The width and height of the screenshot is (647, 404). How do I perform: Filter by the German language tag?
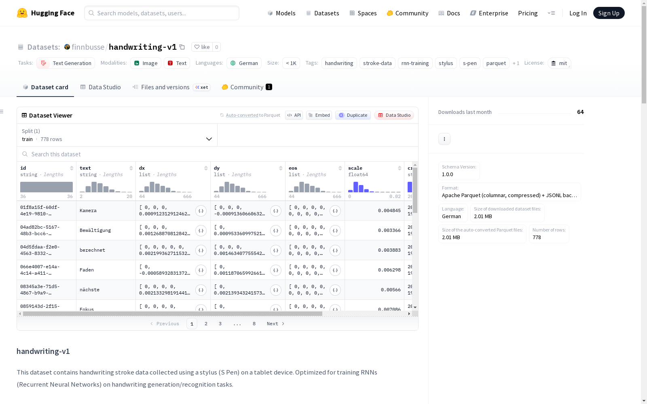(x=244, y=63)
